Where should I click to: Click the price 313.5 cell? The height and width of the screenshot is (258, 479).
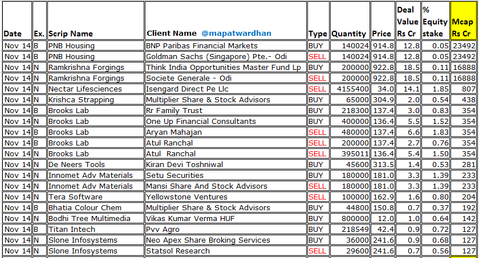(x=383, y=164)
